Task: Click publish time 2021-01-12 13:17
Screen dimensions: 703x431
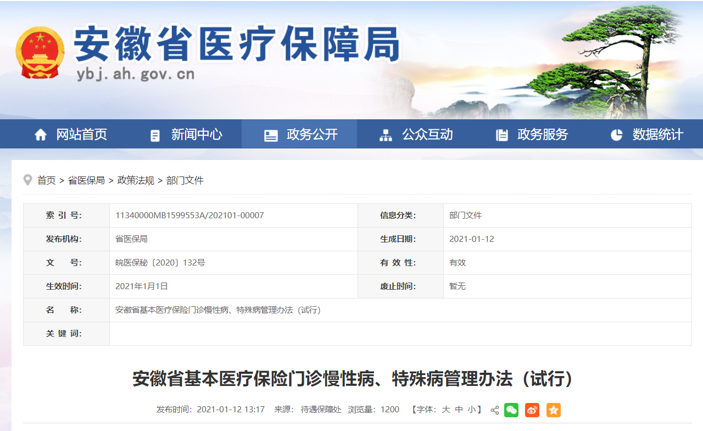Action: click(231, 410)
